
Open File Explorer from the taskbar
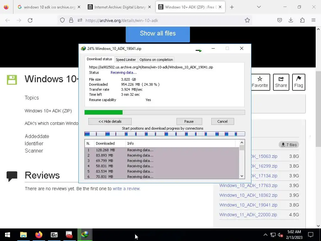pyautogui.click(x=23, y=235)
